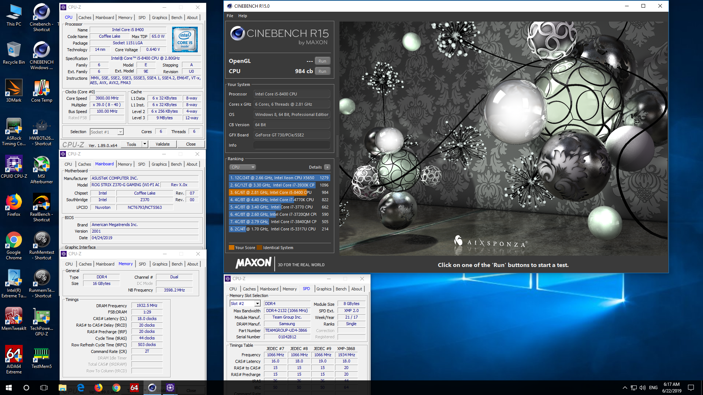This screenshot has height=395, width=703.
Task: Click the Info field in Cinebench
Action: tap(292, 145)
